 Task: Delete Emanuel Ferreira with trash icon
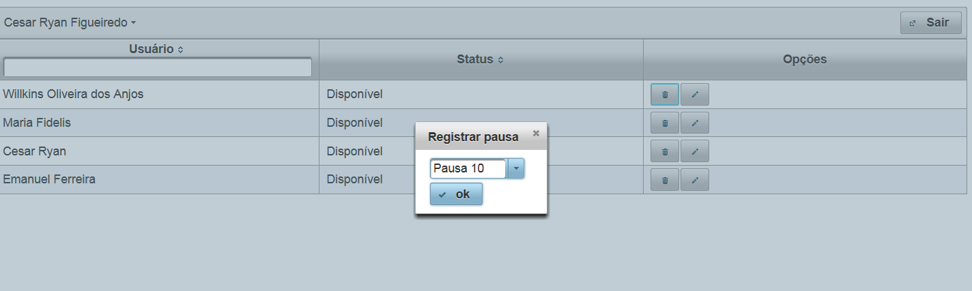point(665,180)
